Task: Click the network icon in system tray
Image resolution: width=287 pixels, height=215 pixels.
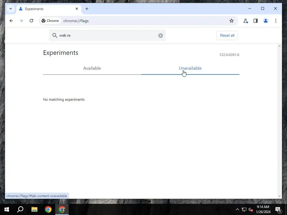Action: pyautogui.click(x=244, y=209)
